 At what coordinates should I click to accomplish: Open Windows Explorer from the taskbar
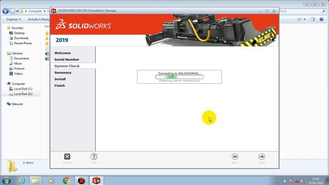point(35,180)
